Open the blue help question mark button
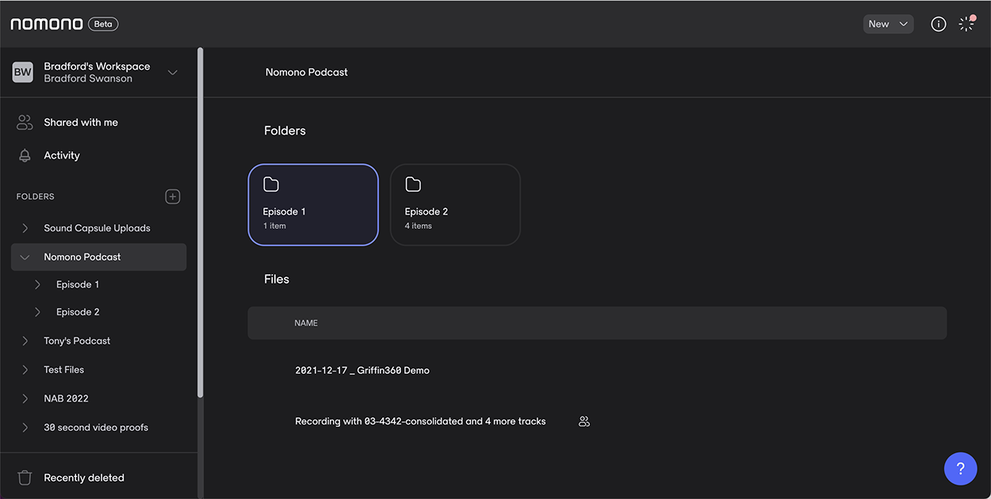This screenshot has height=499, width=991. coord(960,468)
